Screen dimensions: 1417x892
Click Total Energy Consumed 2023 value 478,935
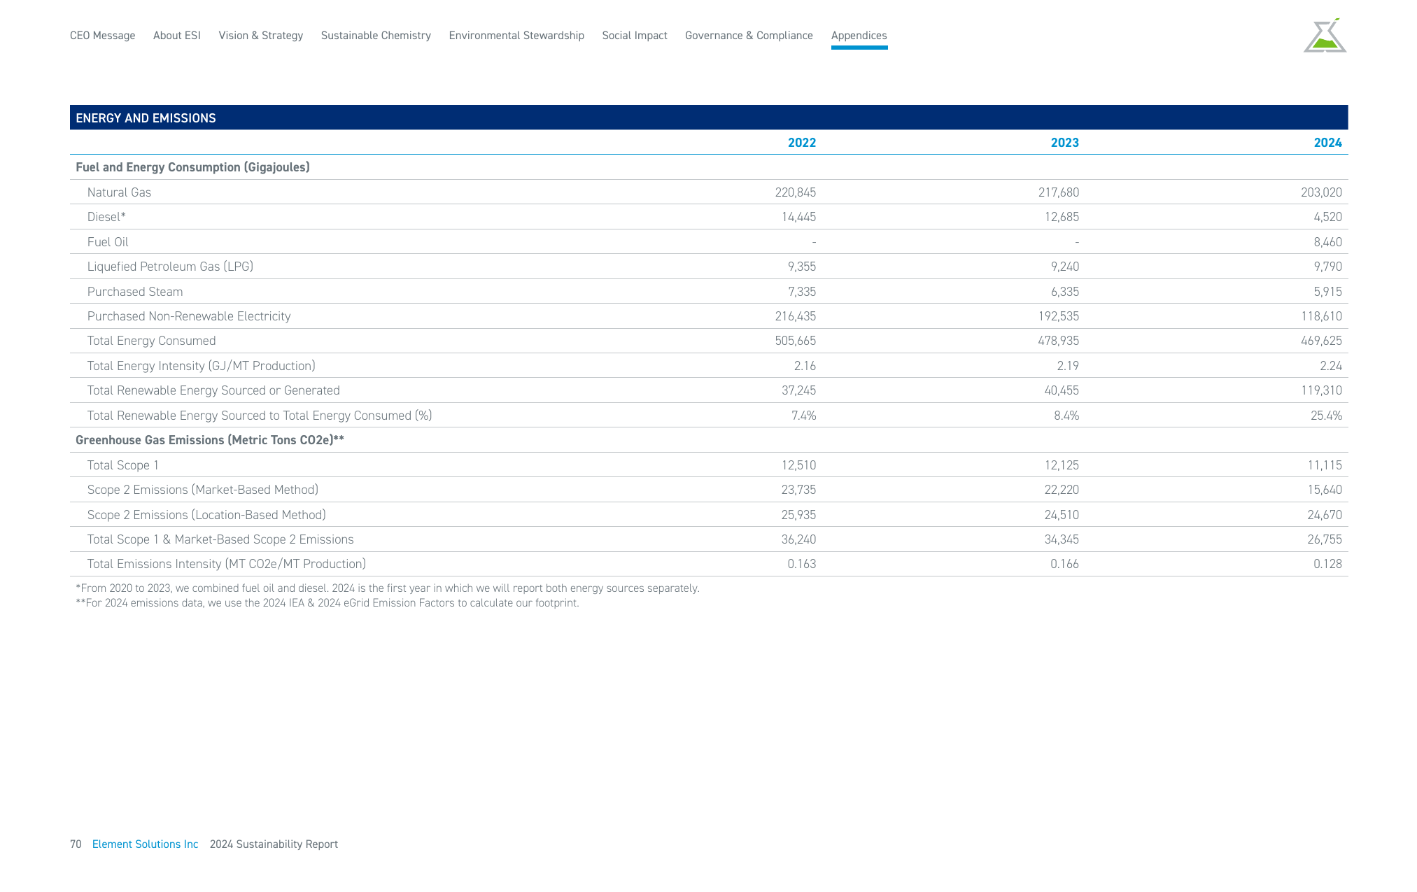click(1059, 341)
